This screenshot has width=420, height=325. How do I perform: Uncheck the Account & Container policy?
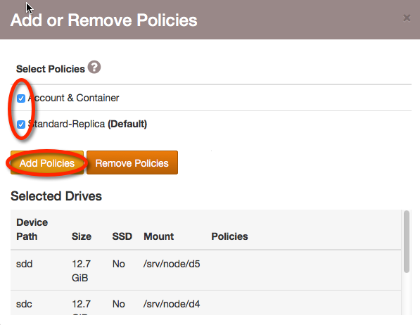21,98
